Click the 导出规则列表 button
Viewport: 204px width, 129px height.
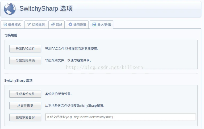pyautogui.click(x=25, y=60)
